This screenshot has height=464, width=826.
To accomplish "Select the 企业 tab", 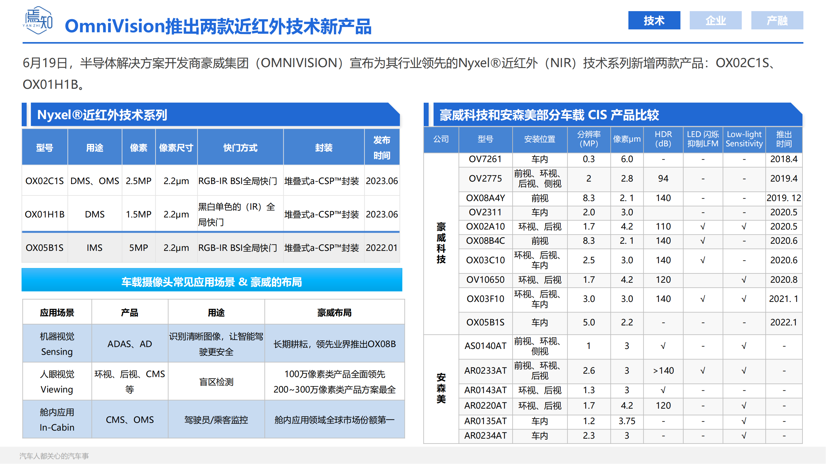I will pos(716,20).
